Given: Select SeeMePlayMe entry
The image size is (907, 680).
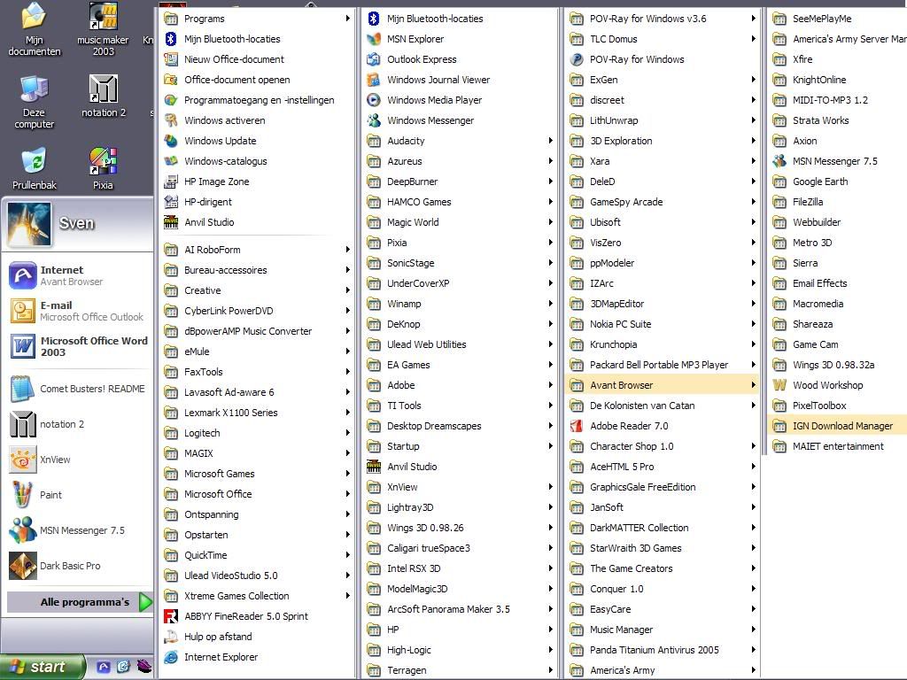Looking at the screenshot, I should [x=838, y=19].
